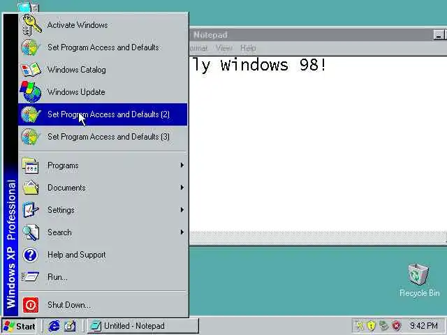Image resolution: width=447 pixels, height=335 pixels.
Task: Open Activate Windows via its keys icon
Action: pos(31,25)
